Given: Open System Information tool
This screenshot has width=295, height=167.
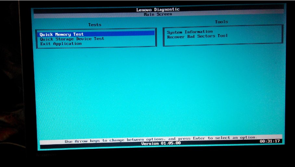Looking at the screenshot, I should pyautogui.click(x=190, y=32).
